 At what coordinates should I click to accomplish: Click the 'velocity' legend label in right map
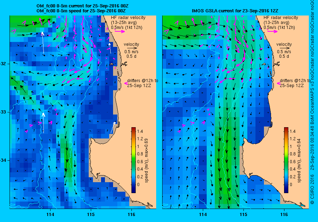pyautogui.click(x=284, y=44)
